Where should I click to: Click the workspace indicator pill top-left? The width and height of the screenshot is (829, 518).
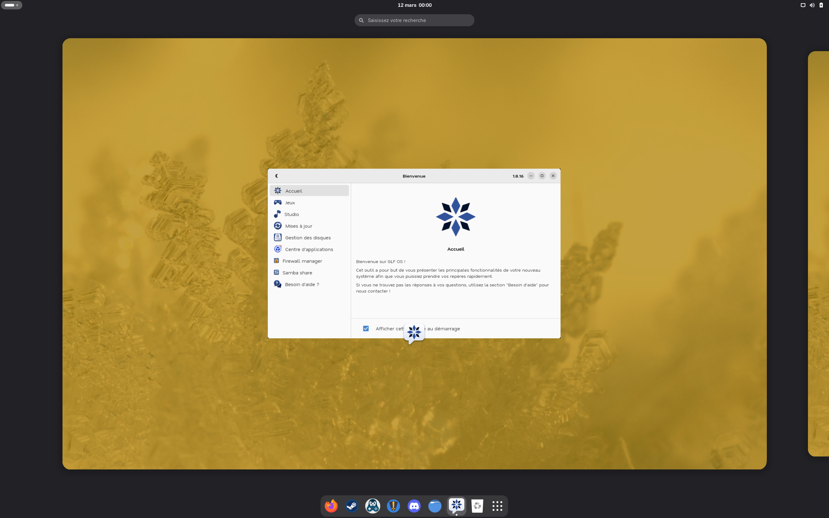pos(12,5)
